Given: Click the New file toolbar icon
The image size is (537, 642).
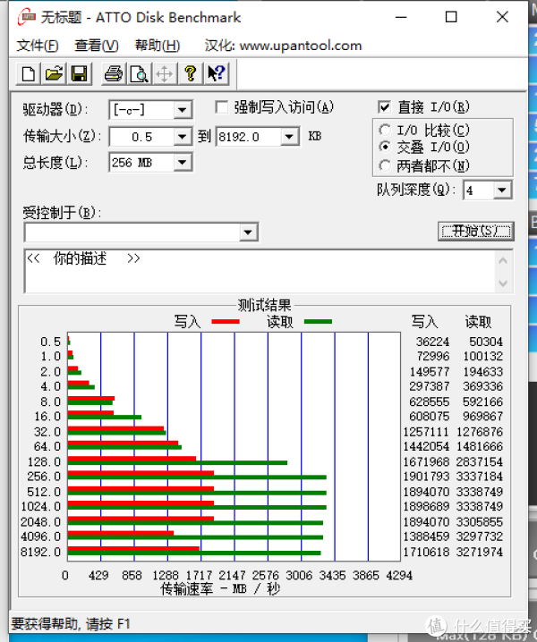Looking at the screenshot, I should pyautogui.click(x=28, y=73).
